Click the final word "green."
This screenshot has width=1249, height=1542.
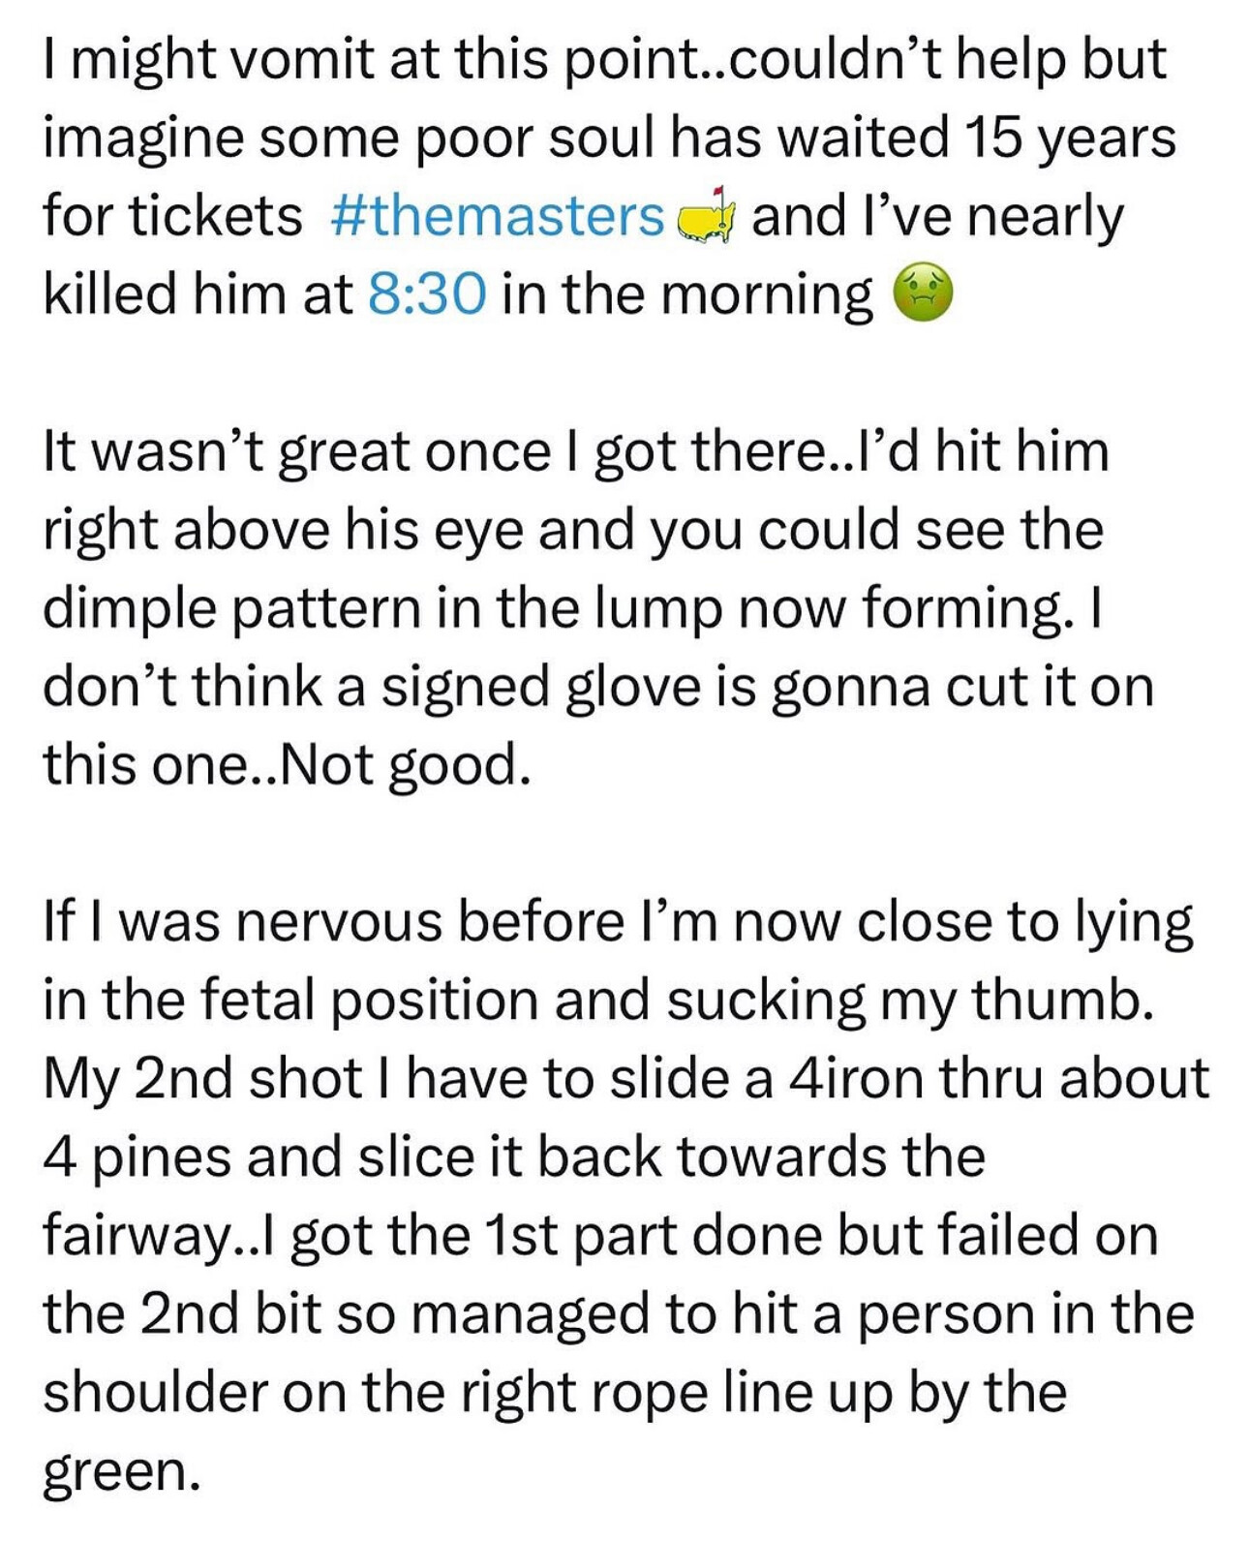(122, 1472)
